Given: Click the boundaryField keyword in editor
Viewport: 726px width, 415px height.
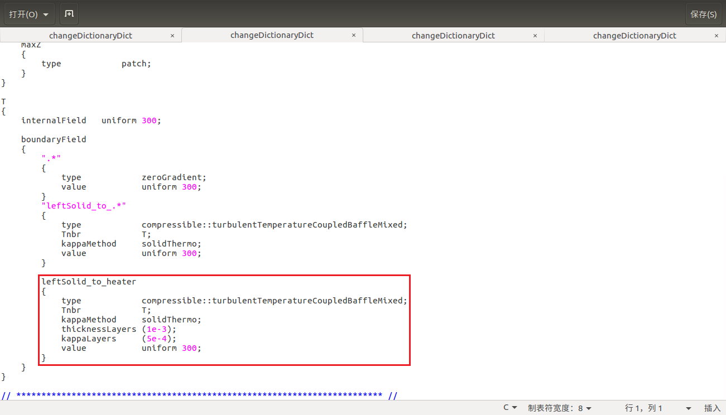Looking at the screenshot, I should tap(54, 139).
